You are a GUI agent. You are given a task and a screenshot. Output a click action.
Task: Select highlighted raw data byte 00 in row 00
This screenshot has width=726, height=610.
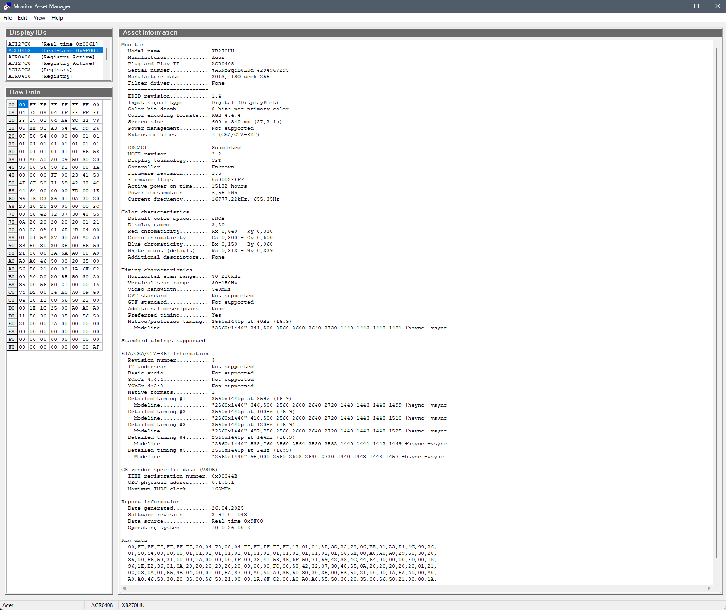[23, 105]
